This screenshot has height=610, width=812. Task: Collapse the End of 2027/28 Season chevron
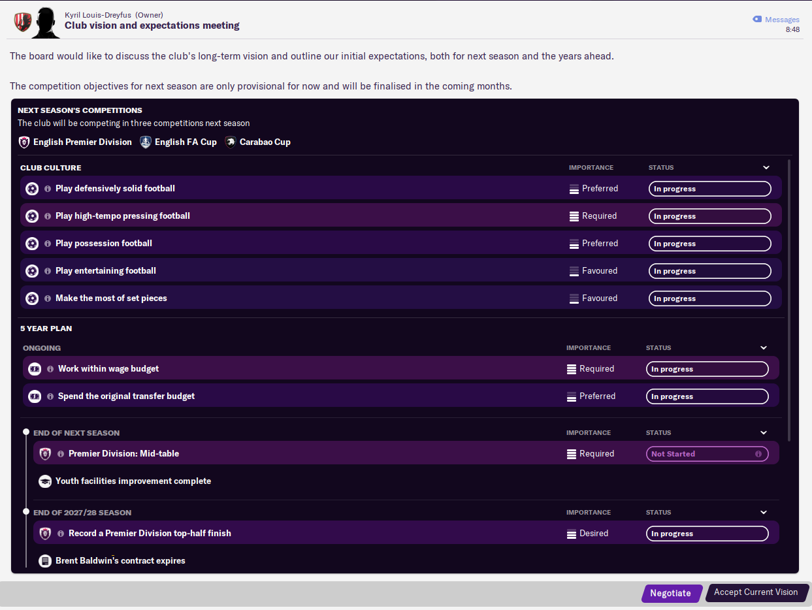(x=764, y=513)
